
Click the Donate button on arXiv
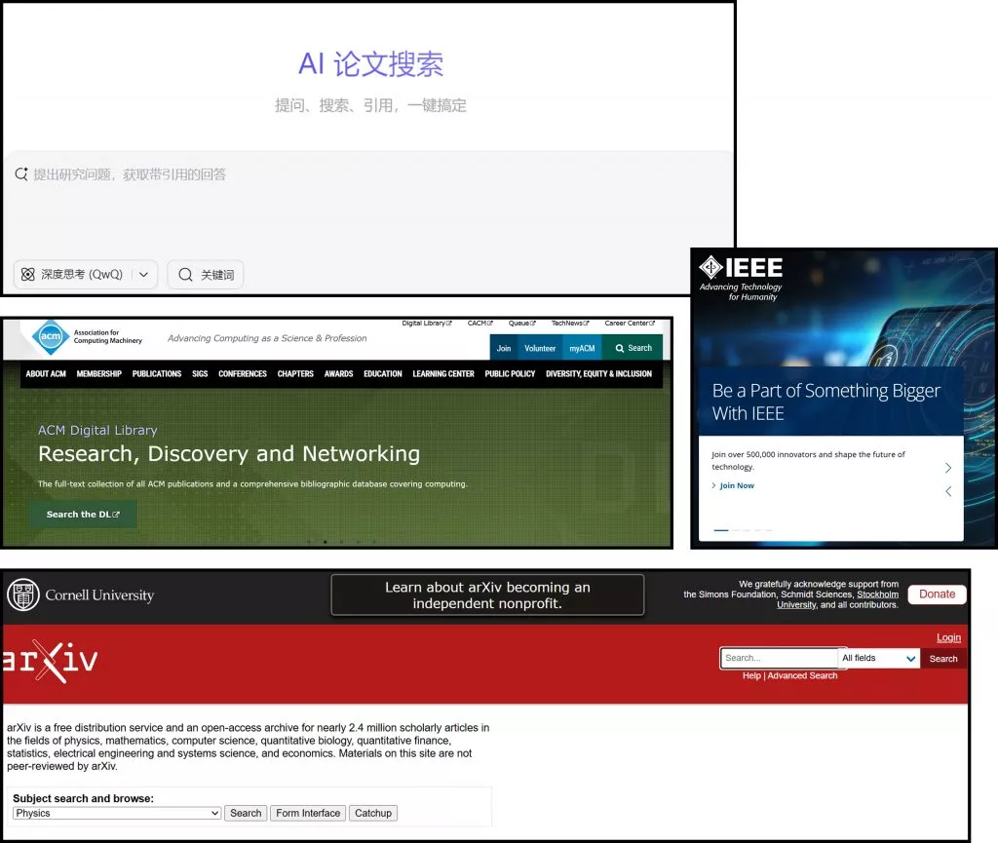click(937, 594)
